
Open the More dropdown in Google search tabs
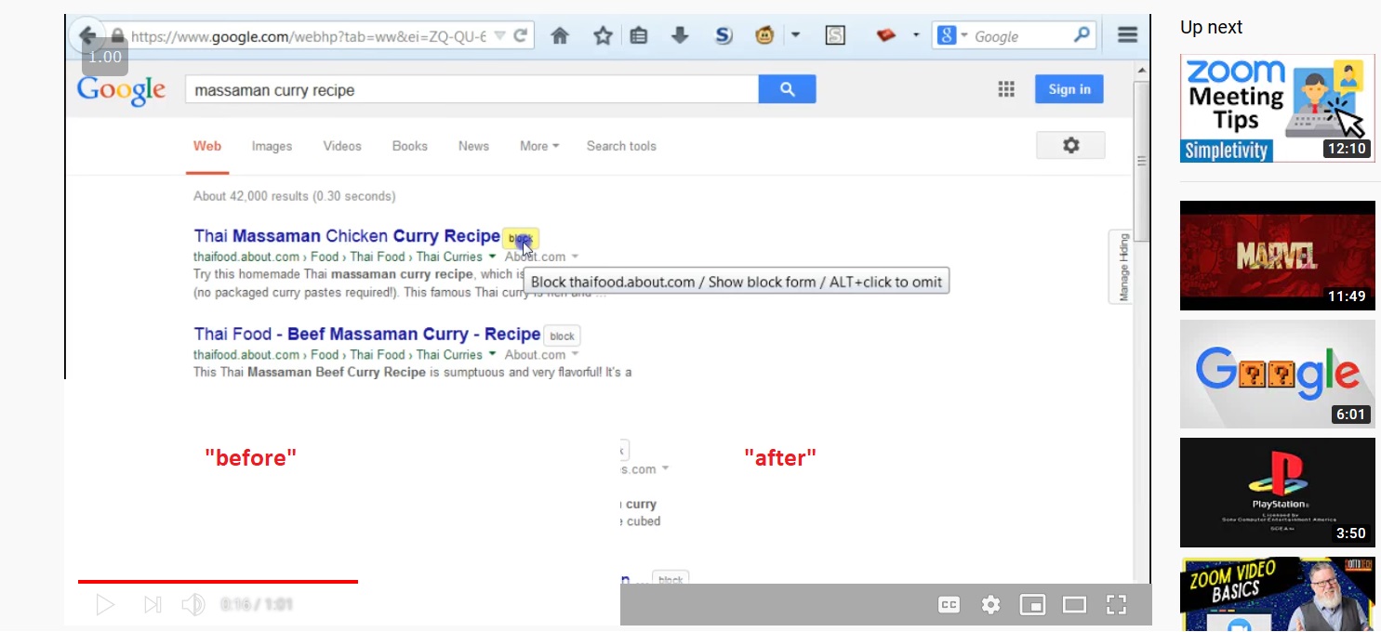point(538,146)
